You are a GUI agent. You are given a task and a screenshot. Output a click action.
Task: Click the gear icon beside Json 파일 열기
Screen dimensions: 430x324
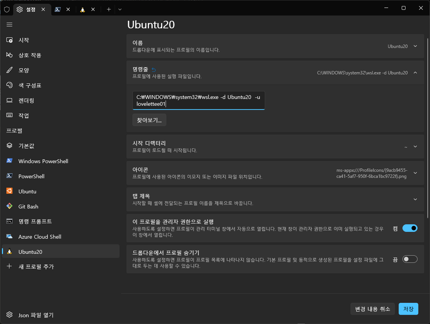pos(9,315)
